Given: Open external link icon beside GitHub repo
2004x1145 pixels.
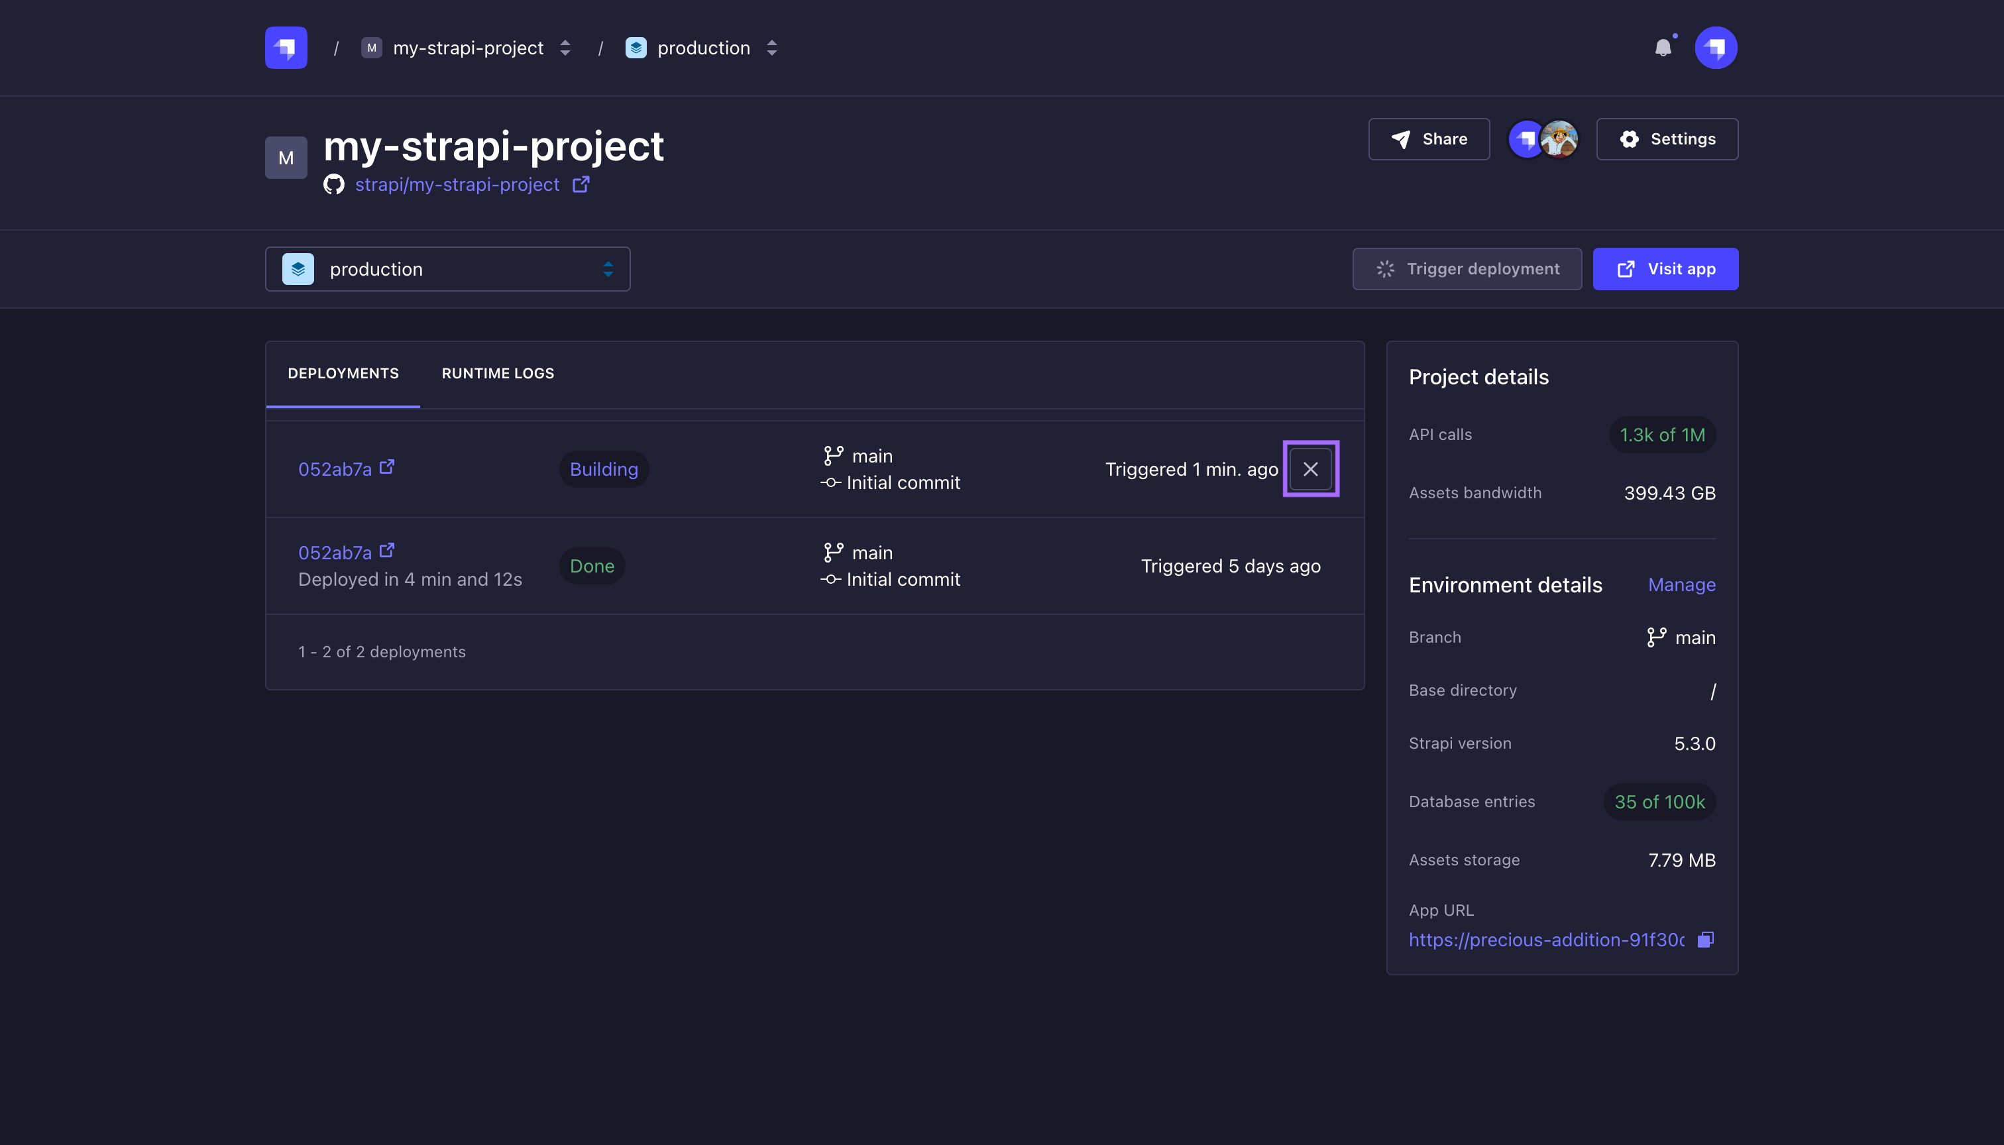Looking at the screenshot, I should point(581,184).
